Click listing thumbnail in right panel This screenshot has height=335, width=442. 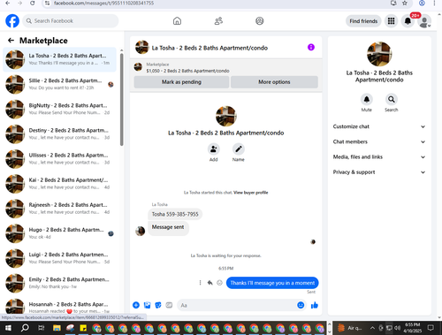[x=379, y=54]
